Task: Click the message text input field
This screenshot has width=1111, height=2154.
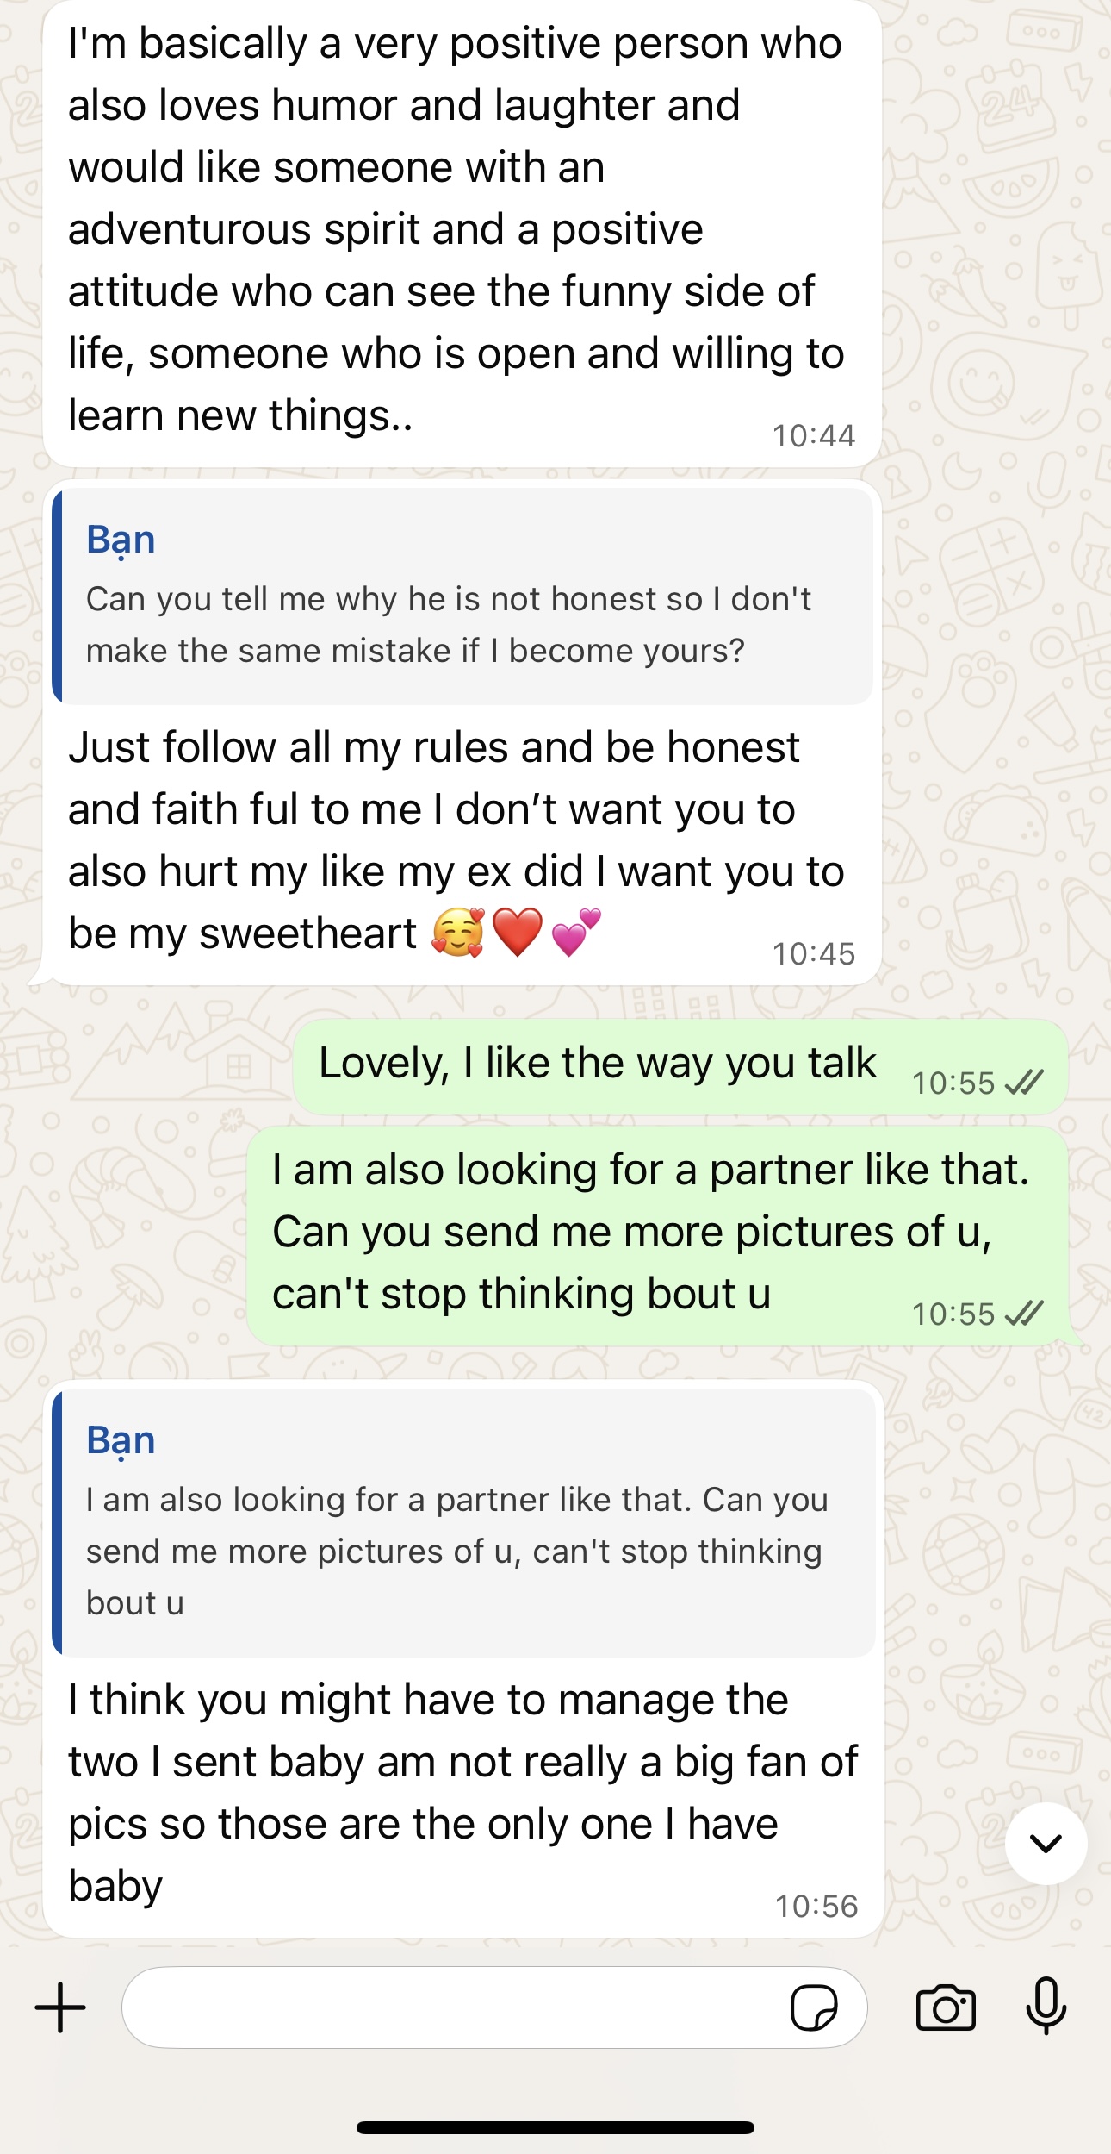Action: pos(494,2007)
